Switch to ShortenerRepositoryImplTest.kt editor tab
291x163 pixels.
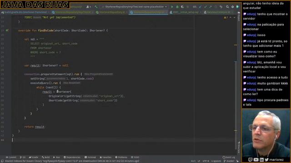pos(72,12)
